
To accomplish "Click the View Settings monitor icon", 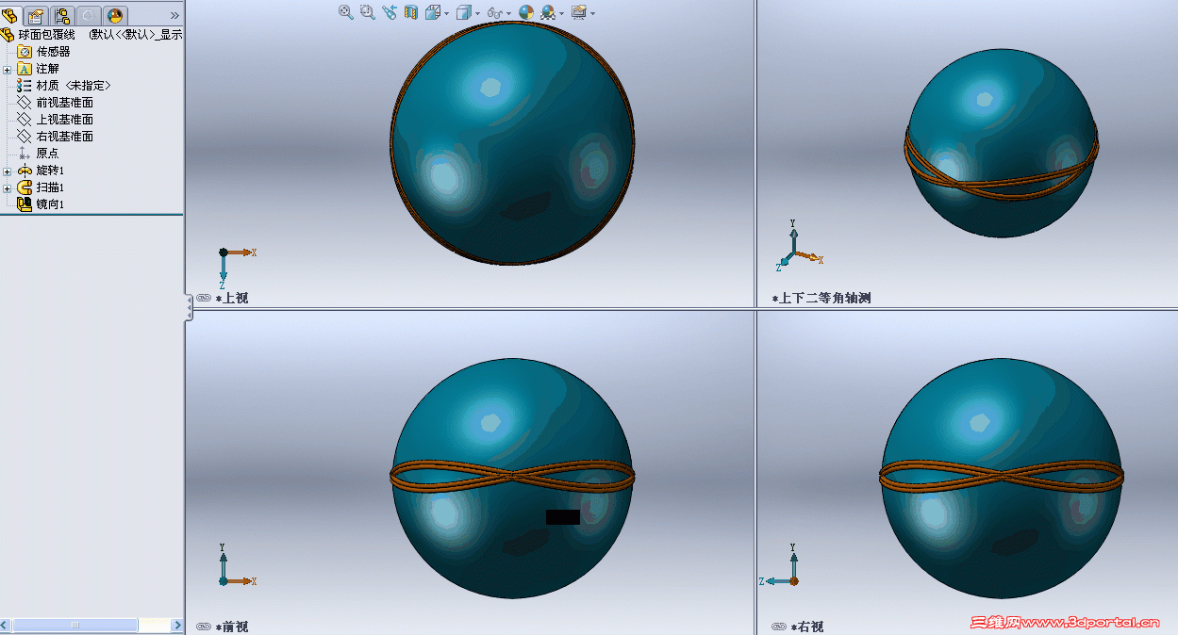I will (578, 12).
